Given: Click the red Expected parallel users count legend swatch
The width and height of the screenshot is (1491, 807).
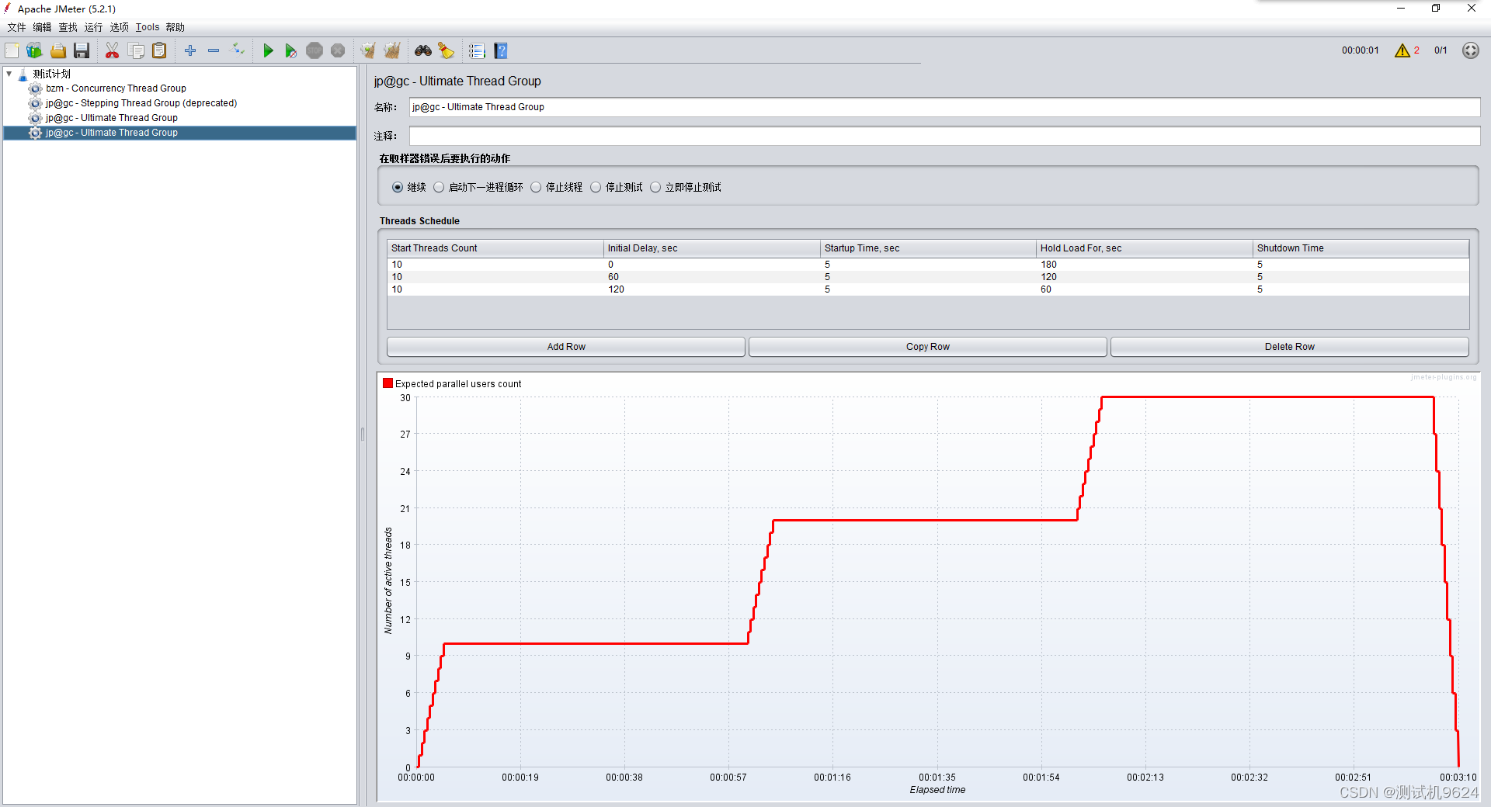Looking at the screenshot, I should (x=388, y=383).
